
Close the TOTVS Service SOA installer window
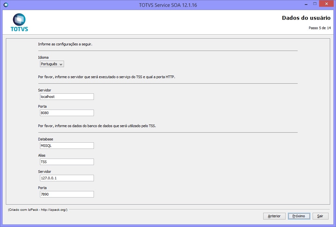327,4
